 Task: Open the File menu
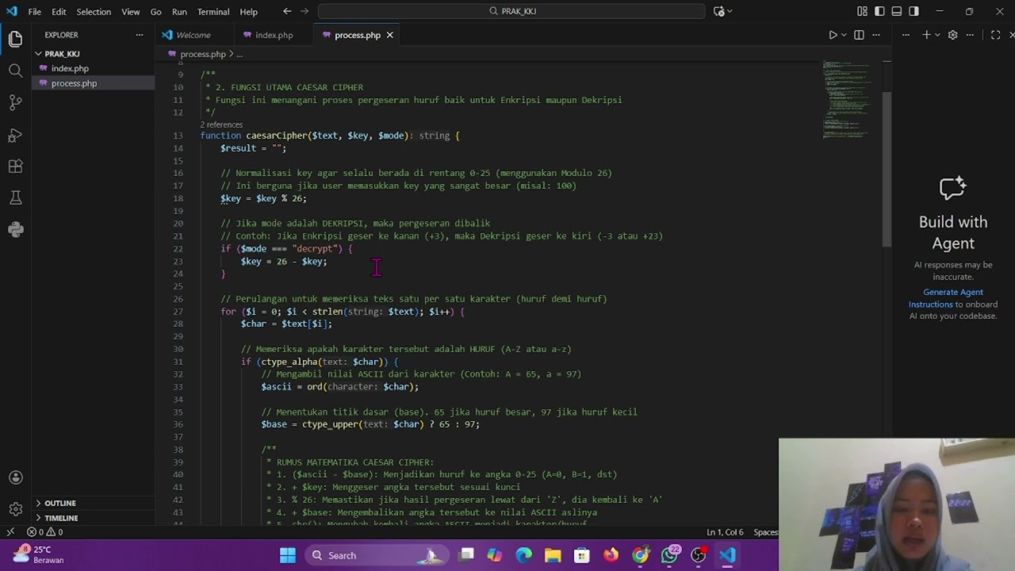click(35, 12)
